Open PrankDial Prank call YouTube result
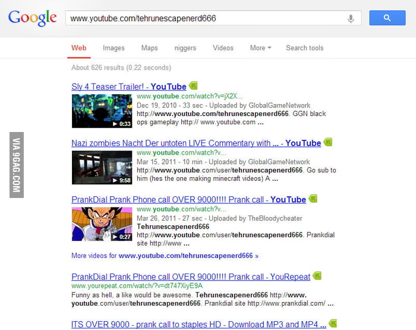The height and width of the screenshot is (330, 416). pos(188,200)
